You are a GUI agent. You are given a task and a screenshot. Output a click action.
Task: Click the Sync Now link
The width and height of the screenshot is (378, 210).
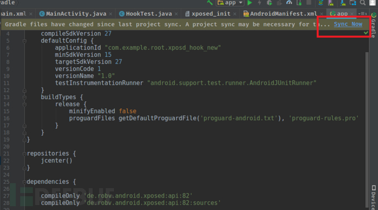point(348,24)
